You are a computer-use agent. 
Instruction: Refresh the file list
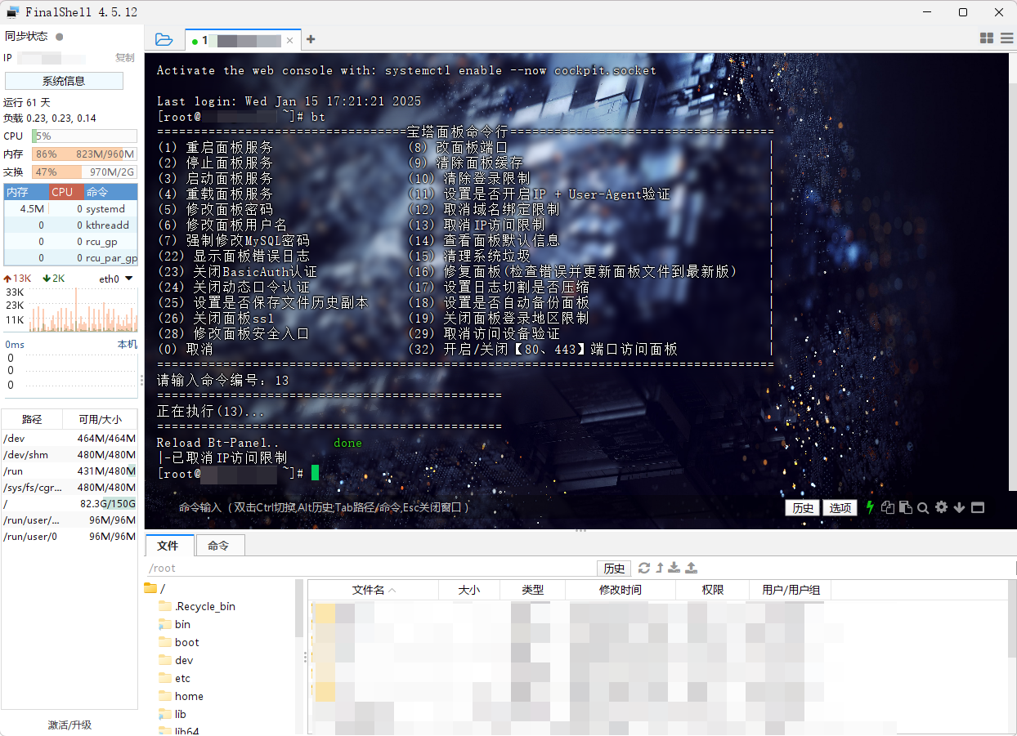(644, 568)
